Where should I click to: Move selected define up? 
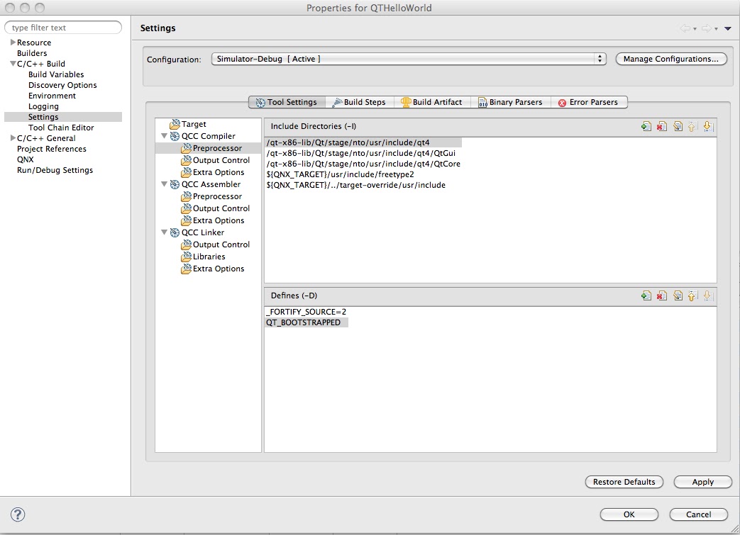(x=692, y=296)
